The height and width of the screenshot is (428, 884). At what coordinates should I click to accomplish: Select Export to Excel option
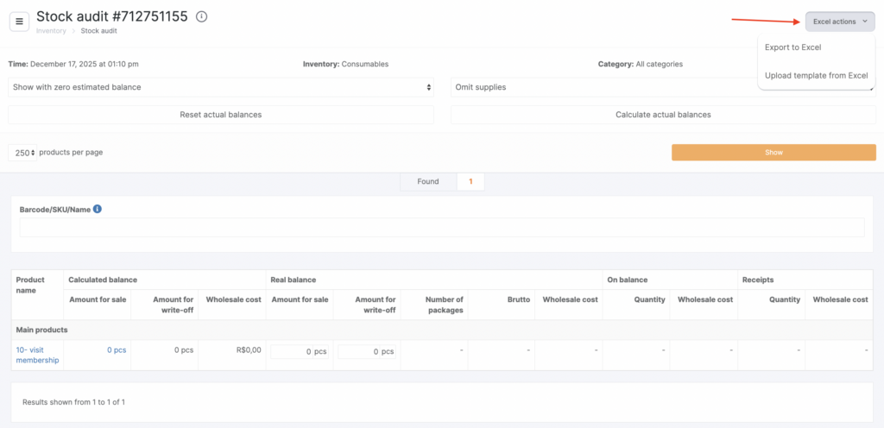(792, 47)
